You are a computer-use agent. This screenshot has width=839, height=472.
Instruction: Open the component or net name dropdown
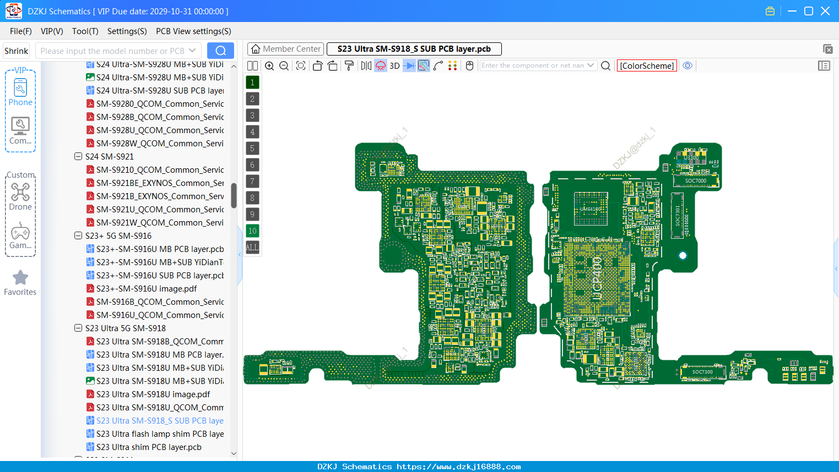point(591,65)
